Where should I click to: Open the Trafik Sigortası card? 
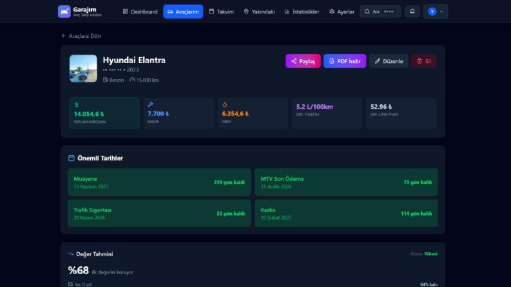(x=159, y=213)
